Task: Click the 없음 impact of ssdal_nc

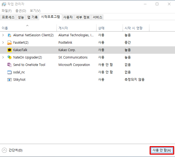Action: click(x=128, y=72)
